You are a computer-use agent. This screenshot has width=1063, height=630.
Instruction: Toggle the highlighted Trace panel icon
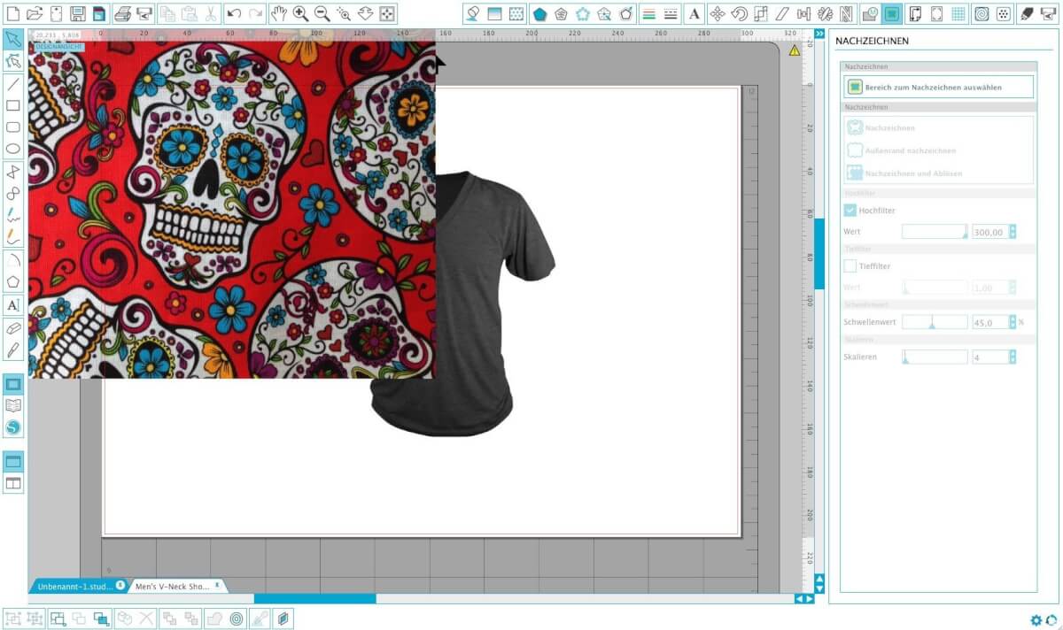click(892, 13)
